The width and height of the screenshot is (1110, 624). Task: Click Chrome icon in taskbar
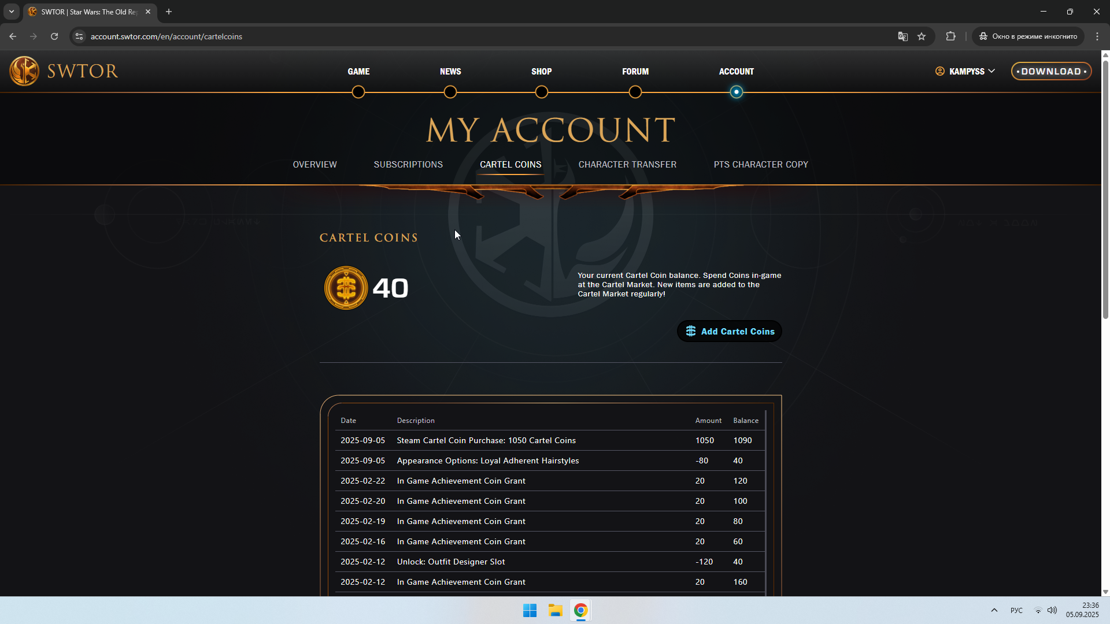coord(581,610)
